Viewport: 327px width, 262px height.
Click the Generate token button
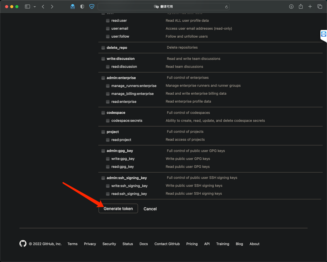[x=118, y=208]
